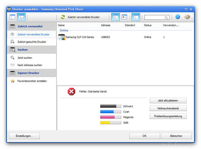Screen dimensions: 201x149
Task: Open Zuletzt verwendete Drucker list
Action: (x=34, y=34)
